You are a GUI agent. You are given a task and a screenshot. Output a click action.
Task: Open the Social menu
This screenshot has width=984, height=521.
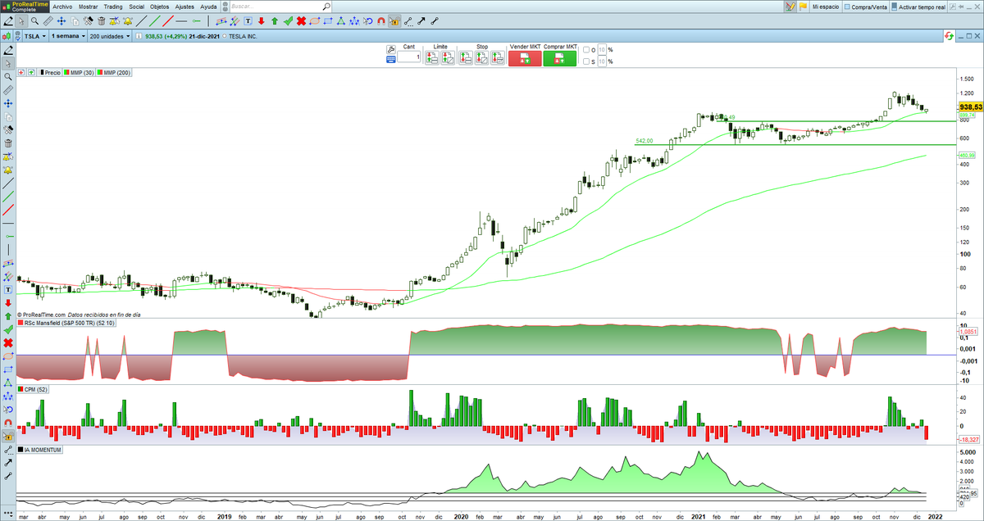click(137, 6)
